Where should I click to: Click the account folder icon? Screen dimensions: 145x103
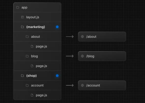pyautogui.click(x=27, y=85)
